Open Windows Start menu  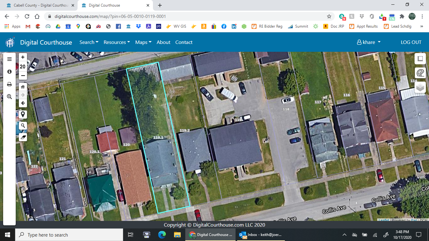(8, 235)
